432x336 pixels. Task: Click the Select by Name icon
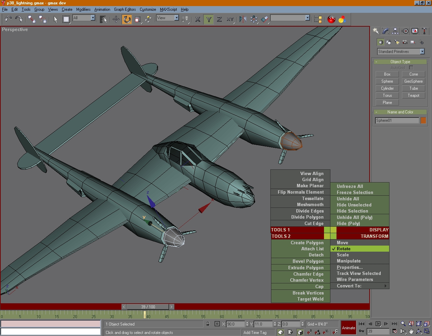coord(103,20)
